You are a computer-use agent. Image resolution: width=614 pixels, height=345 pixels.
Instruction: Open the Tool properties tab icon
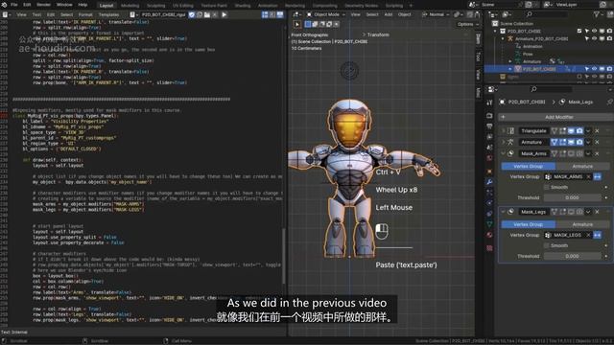click(489, 103)
